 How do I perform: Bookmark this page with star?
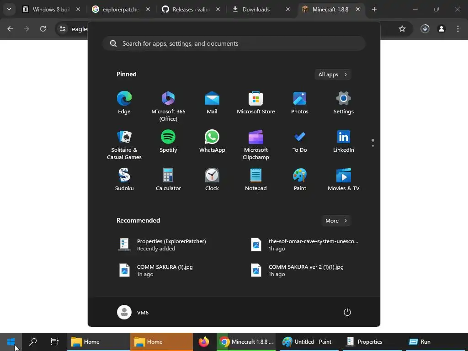point(402,29)
